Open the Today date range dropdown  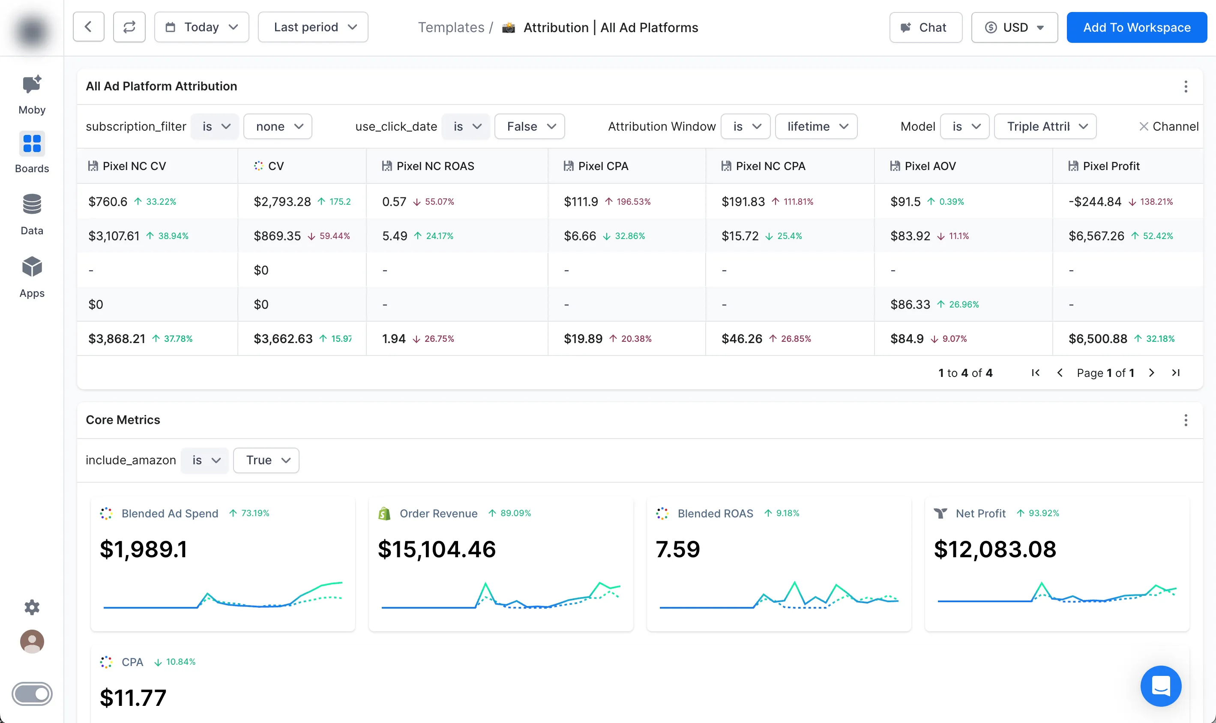201,27
